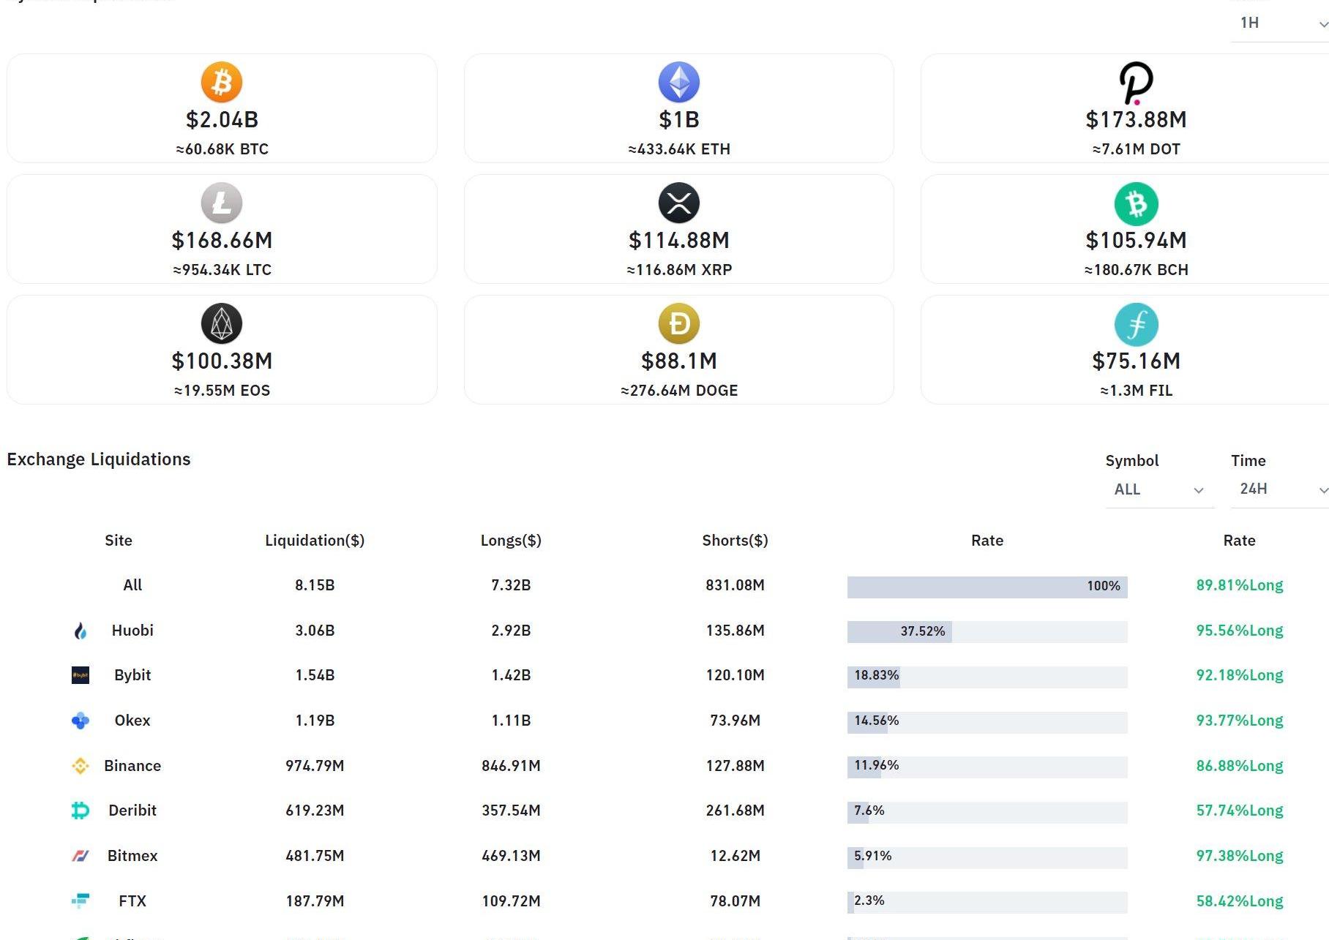
Task: Click the Dogecoin coin icon
Action: click(x=679, y=323)
